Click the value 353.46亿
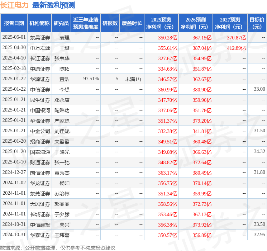The height and width of the screenshot is (251, 267). [x=168, y=214]
